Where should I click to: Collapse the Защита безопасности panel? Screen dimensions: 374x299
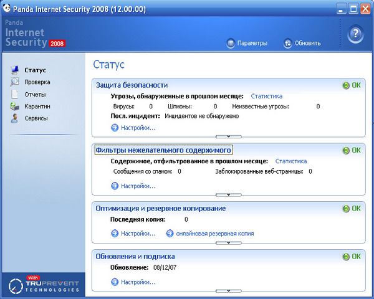(228, 136)
